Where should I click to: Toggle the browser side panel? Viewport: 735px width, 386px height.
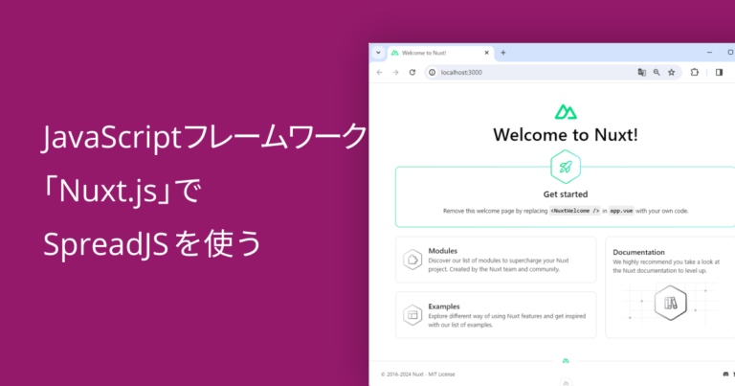tap(719, 72)
